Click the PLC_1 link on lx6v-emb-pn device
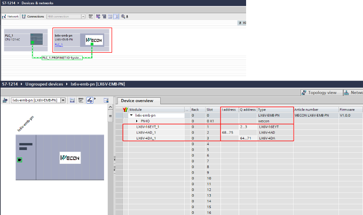The width and height of the screenshot is (363, 215). pyautogui.click(x=59, y=45)
